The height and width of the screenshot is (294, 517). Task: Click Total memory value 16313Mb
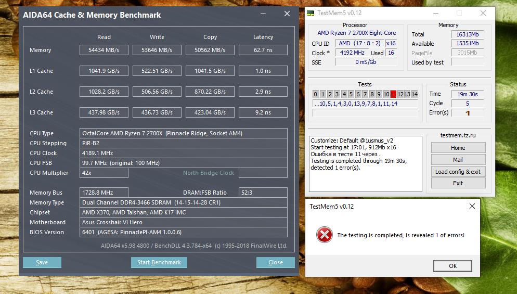point(468,34)
